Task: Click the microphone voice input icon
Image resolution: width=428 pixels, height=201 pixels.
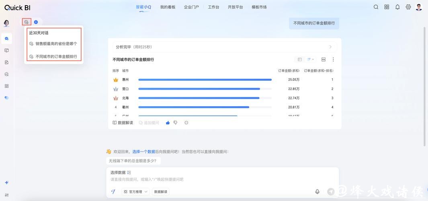Action: pyautogui.click(x=317, y=192)
